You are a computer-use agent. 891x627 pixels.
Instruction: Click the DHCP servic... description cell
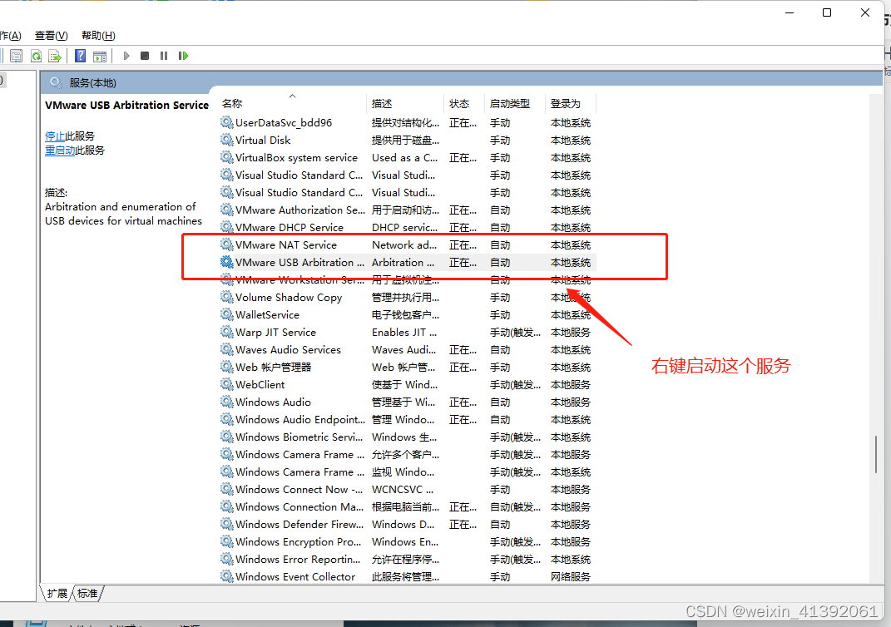[404, 227]
